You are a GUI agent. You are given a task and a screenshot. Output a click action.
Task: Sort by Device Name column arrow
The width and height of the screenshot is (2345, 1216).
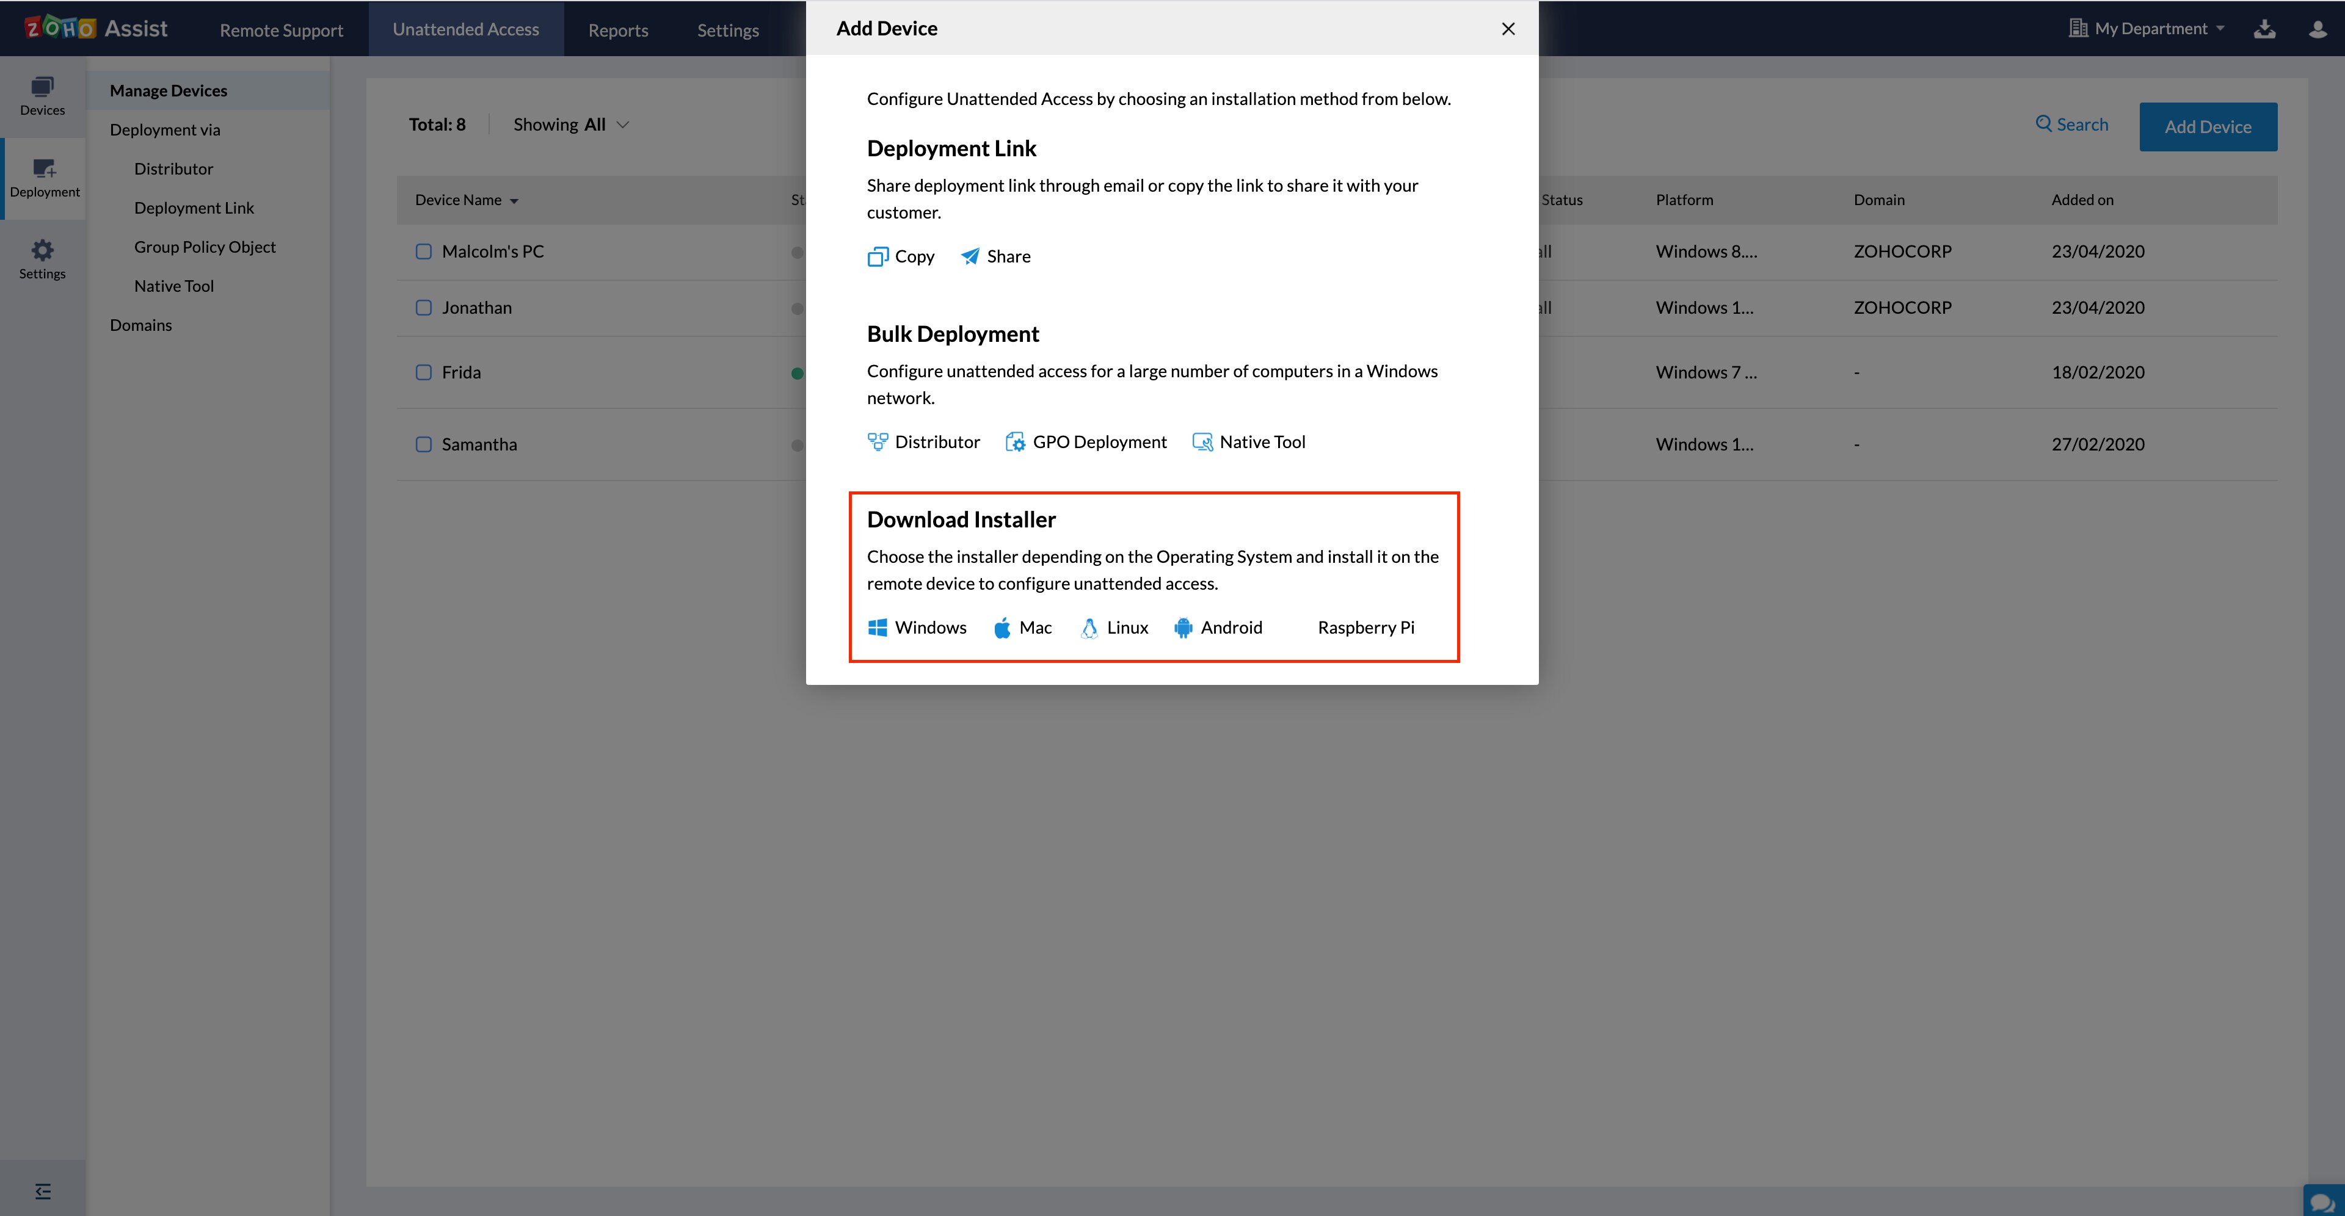(514, 201)
